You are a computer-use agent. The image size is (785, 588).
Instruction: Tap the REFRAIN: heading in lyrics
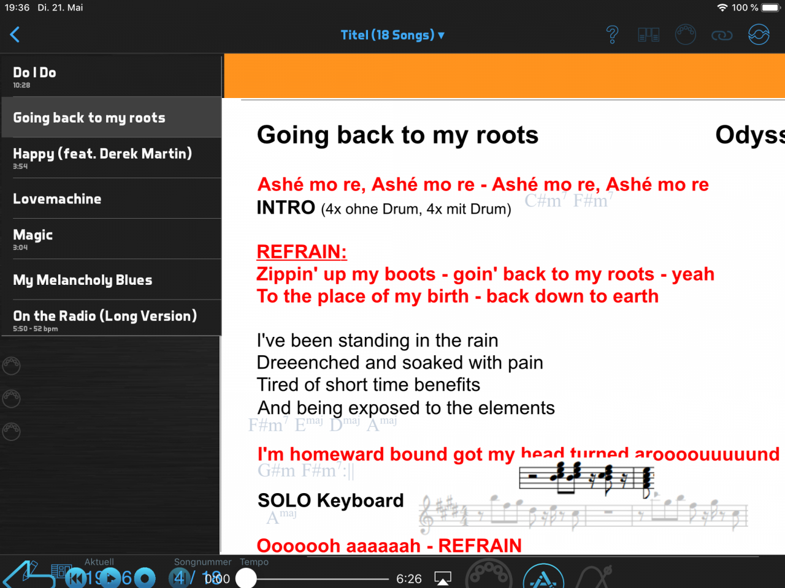coord(302,252)
